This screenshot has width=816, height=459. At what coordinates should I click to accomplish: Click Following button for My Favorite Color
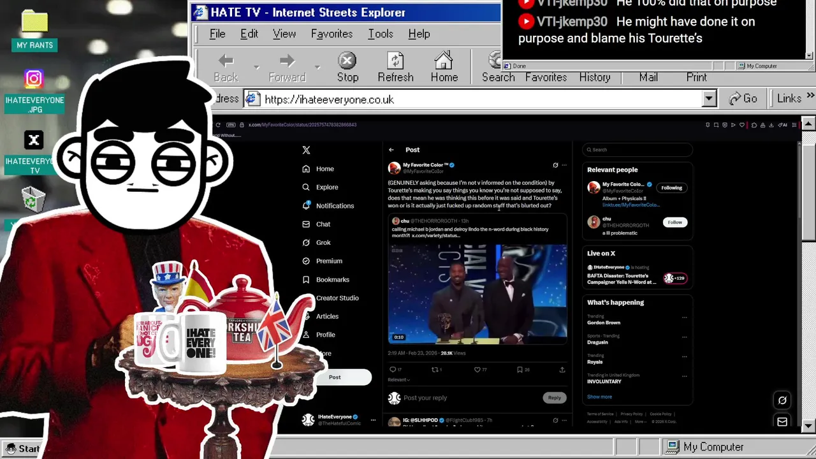pos(671,188)
